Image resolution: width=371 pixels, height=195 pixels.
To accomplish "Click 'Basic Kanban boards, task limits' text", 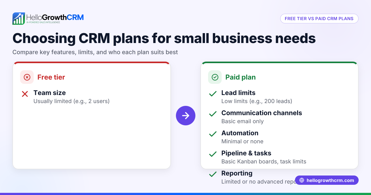I will [264, 161].
